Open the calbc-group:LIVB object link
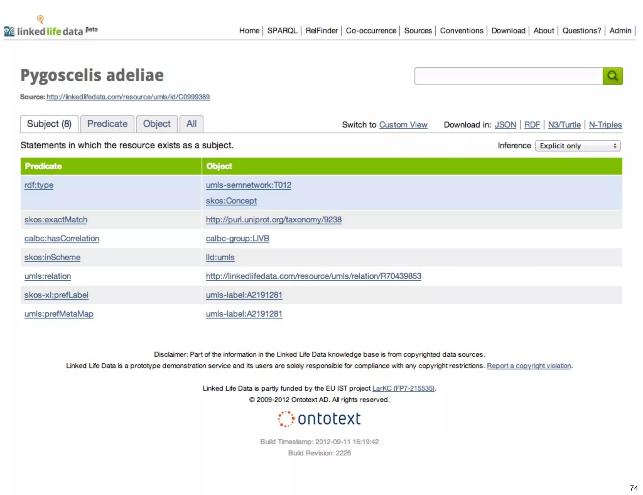This screenshot has height=495, width=643. pyautogui.click(x=237, y=238)
